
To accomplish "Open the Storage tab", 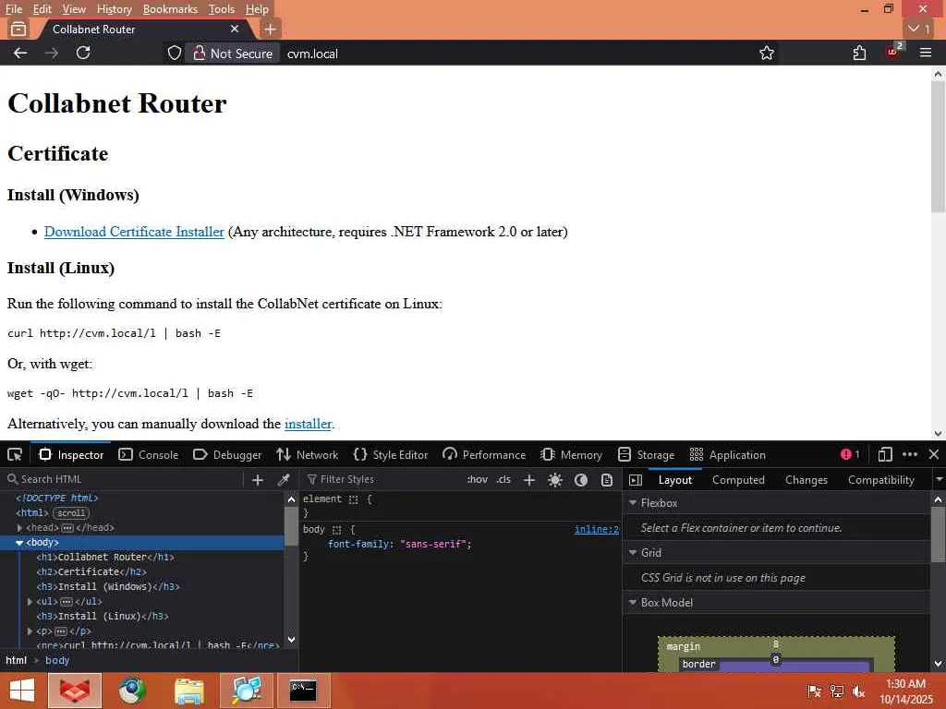I will (x=646, y=454).
